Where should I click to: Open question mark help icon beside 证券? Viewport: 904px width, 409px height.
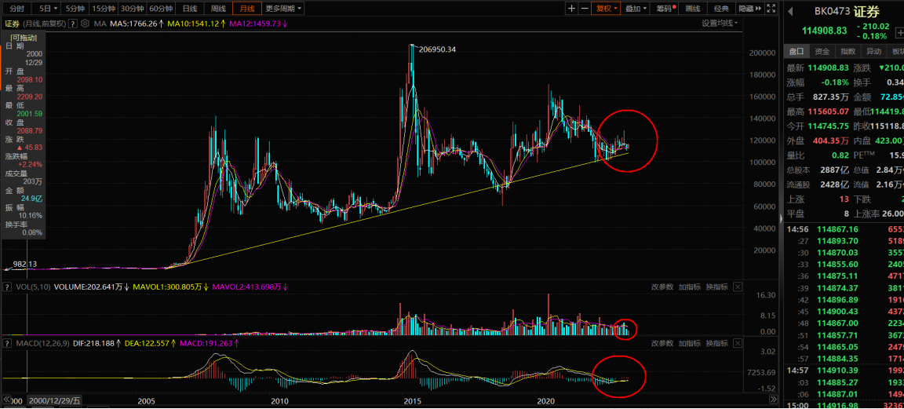(x=72, y=24)
